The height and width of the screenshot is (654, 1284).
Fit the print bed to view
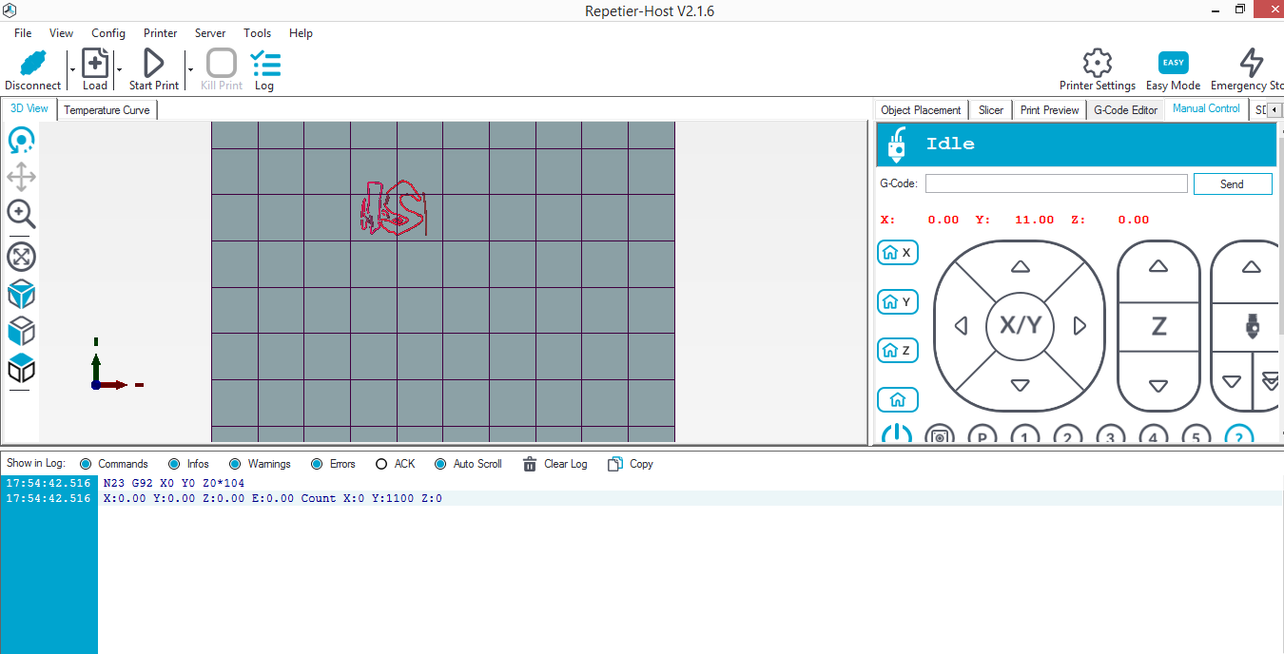[21, 256]
